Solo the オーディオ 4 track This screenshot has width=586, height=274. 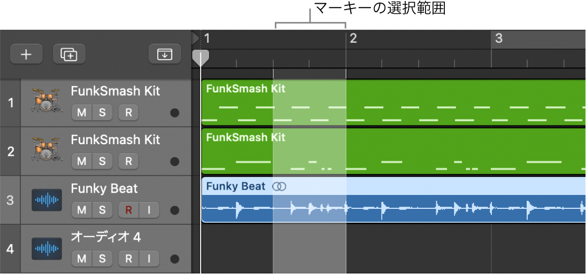[x=102, y=259]
